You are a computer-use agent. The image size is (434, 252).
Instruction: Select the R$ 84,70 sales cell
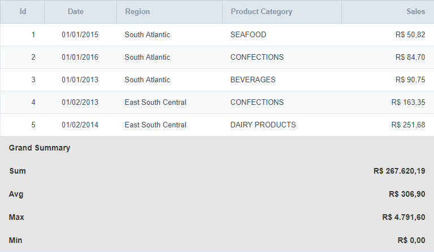pos(410,58)
